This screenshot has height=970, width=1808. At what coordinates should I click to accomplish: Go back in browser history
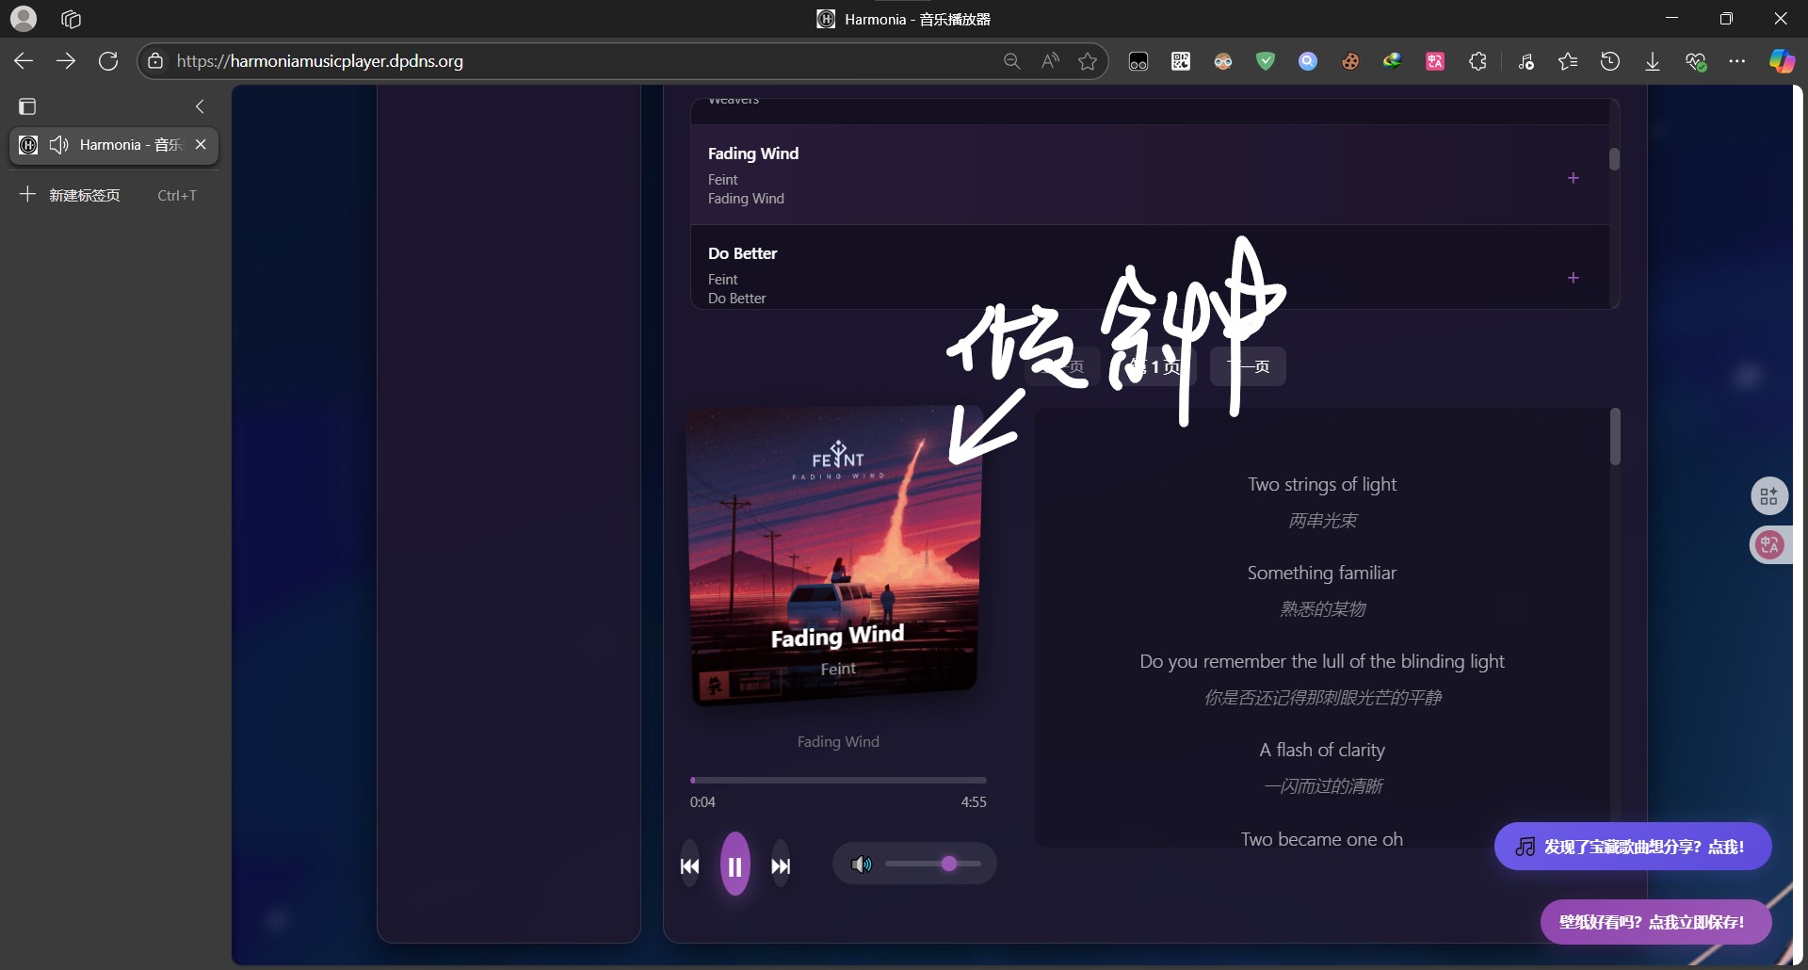[x=24, y=61]
